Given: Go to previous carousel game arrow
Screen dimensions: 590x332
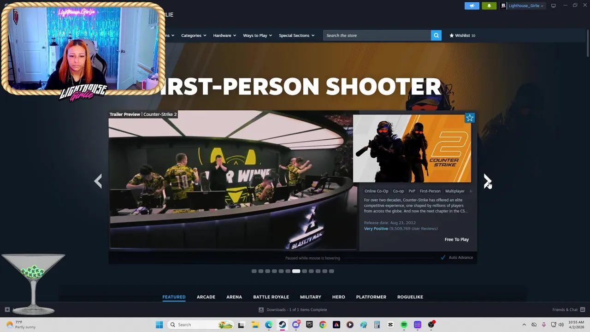Looking at the screenshot, I should click(x=98, y=181).
